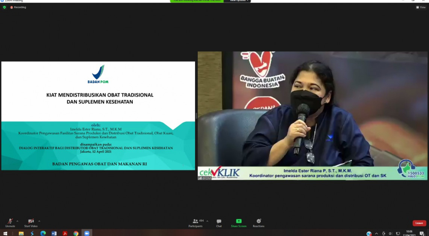Start video with the camera button
This screenshot has width=429, height=236.
(31, 222)
